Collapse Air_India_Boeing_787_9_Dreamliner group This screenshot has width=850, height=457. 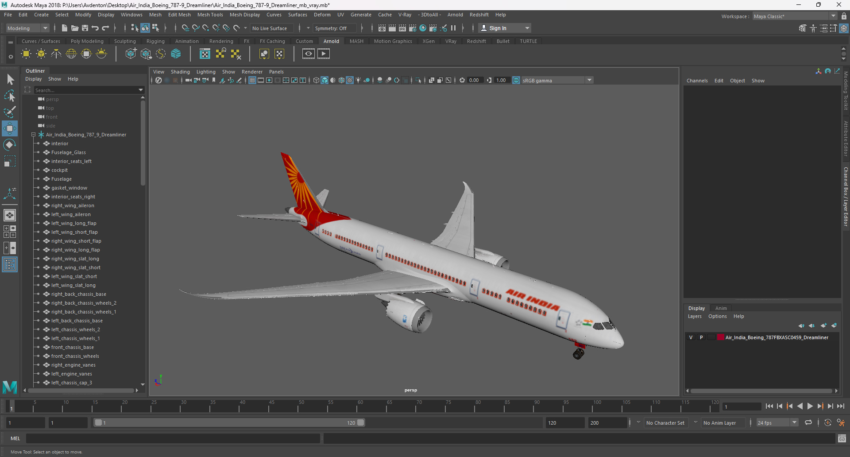(x=33, y=135)
